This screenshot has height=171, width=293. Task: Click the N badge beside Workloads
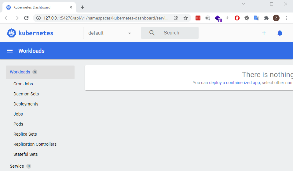[35, 72]
